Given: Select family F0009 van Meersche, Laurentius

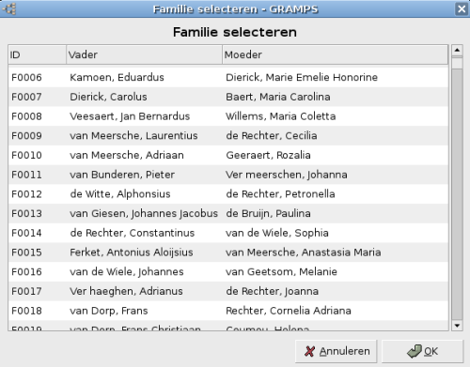Looking at the screenshot, I should 228,135.
